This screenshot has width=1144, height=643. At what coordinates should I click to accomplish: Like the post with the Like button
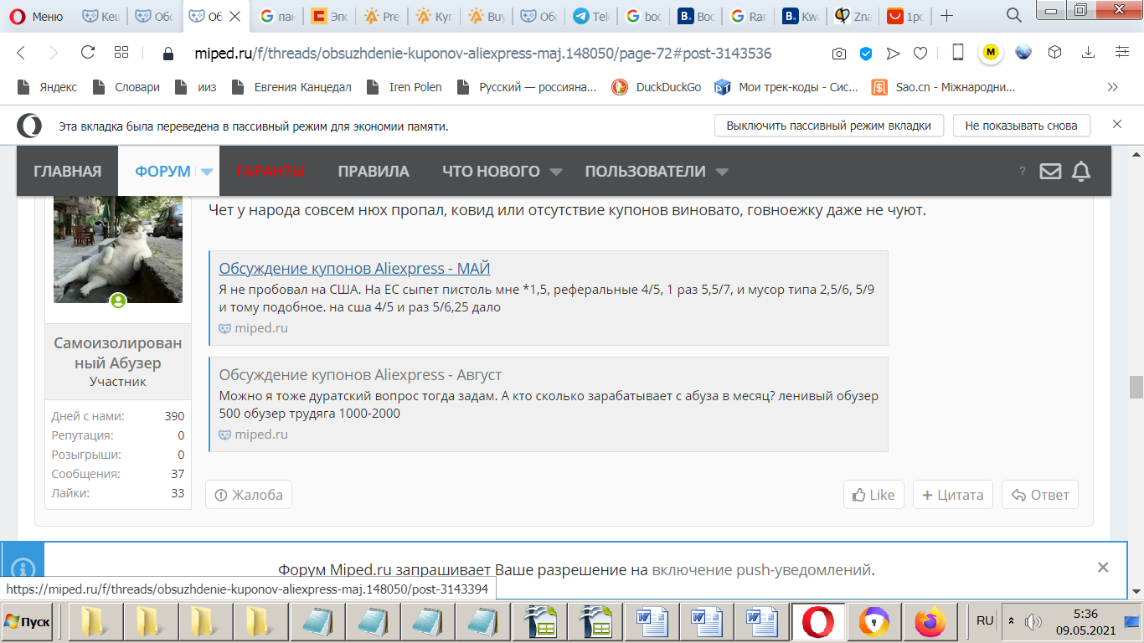873,495
